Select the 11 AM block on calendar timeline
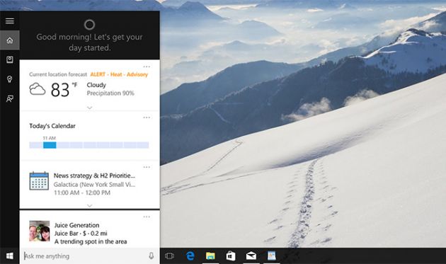 [x=50, y=145]
